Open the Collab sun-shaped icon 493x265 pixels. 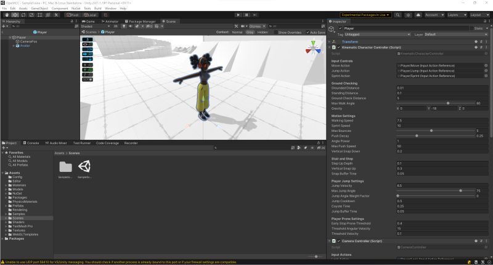408,15
